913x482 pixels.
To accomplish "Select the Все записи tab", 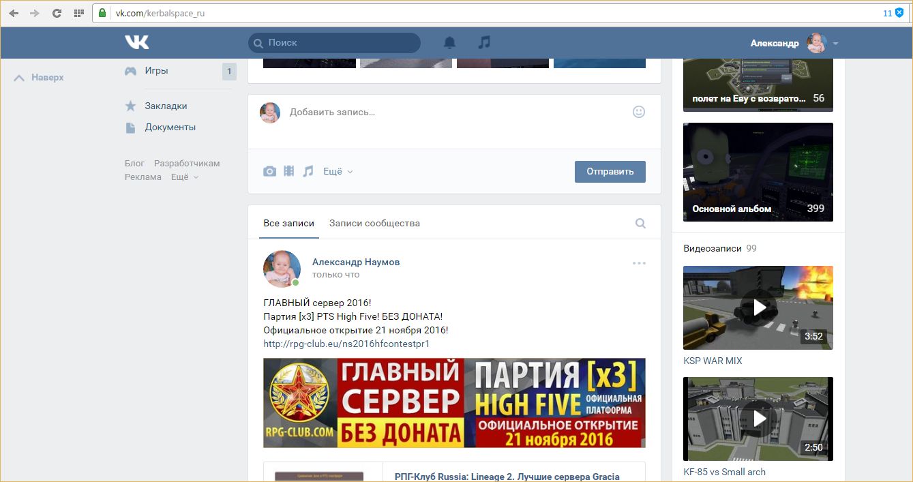I will click(289, 223).
